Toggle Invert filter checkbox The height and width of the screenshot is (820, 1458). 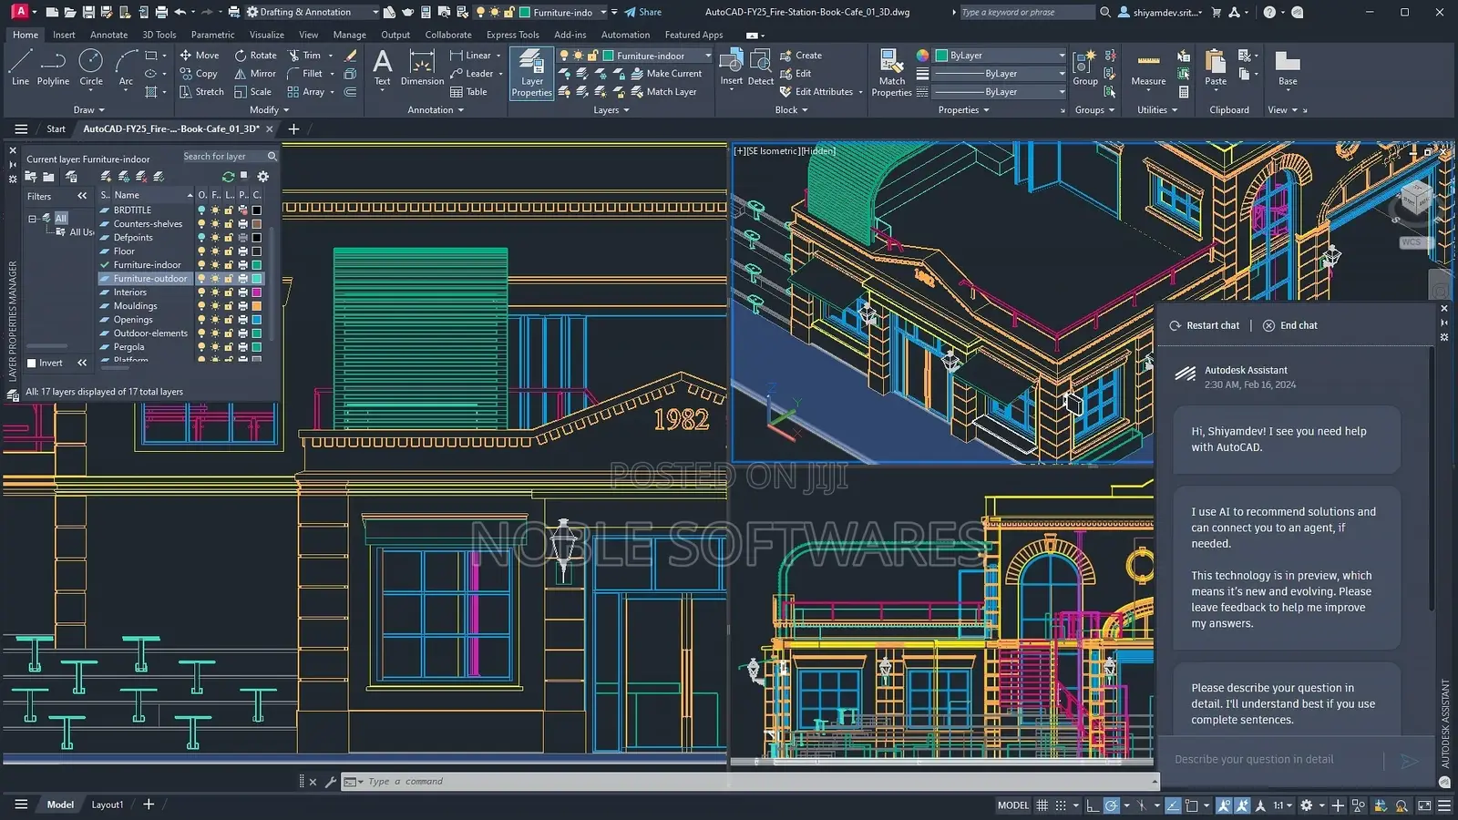pyautogui.click(x=32, y=363)
